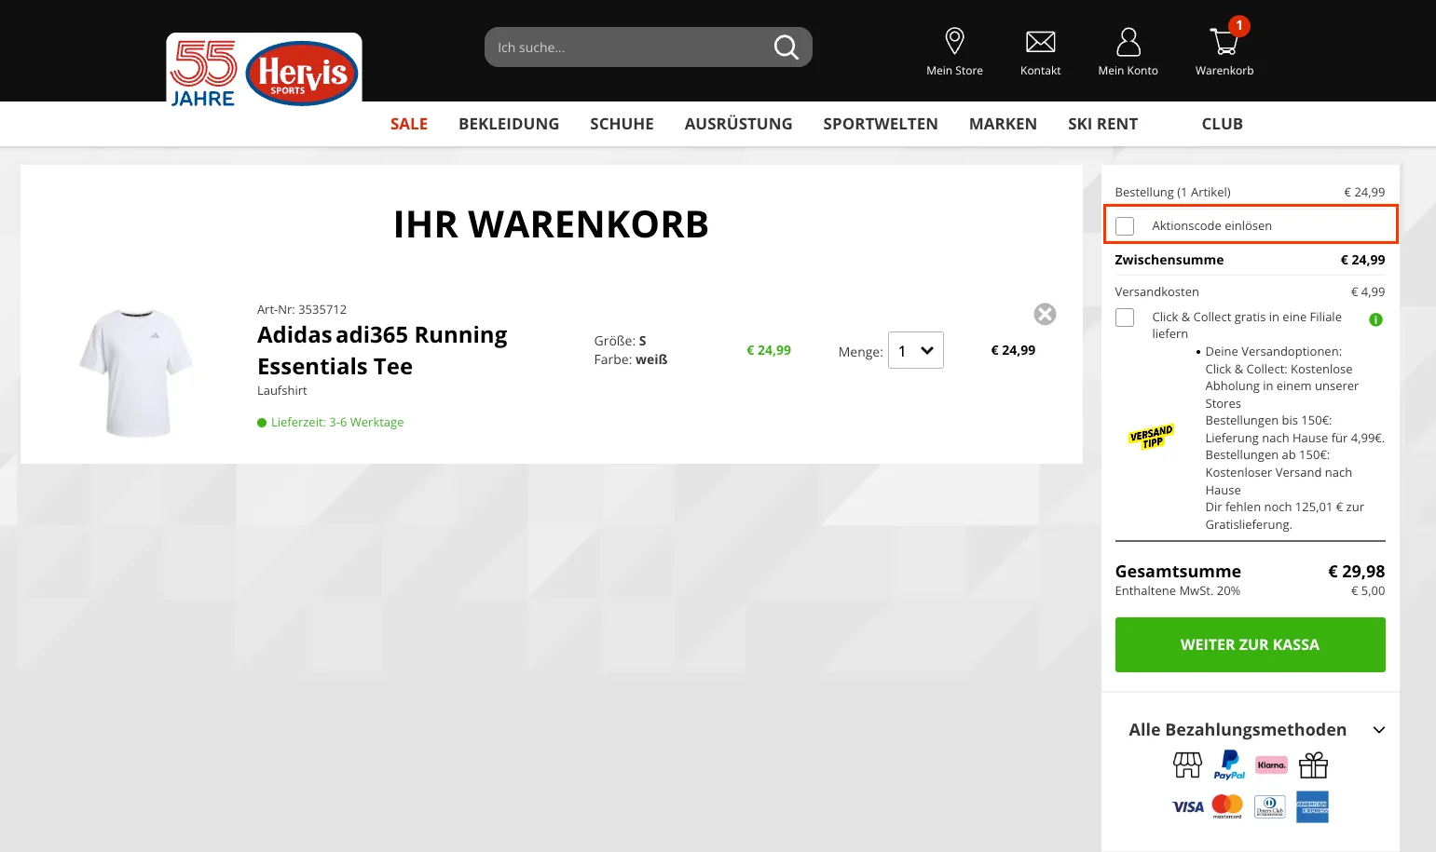1436x852 pixels.
Task: Click the 'Lieferzeit: 3-6 Werktage' text
Action: (x=336, y=422)
